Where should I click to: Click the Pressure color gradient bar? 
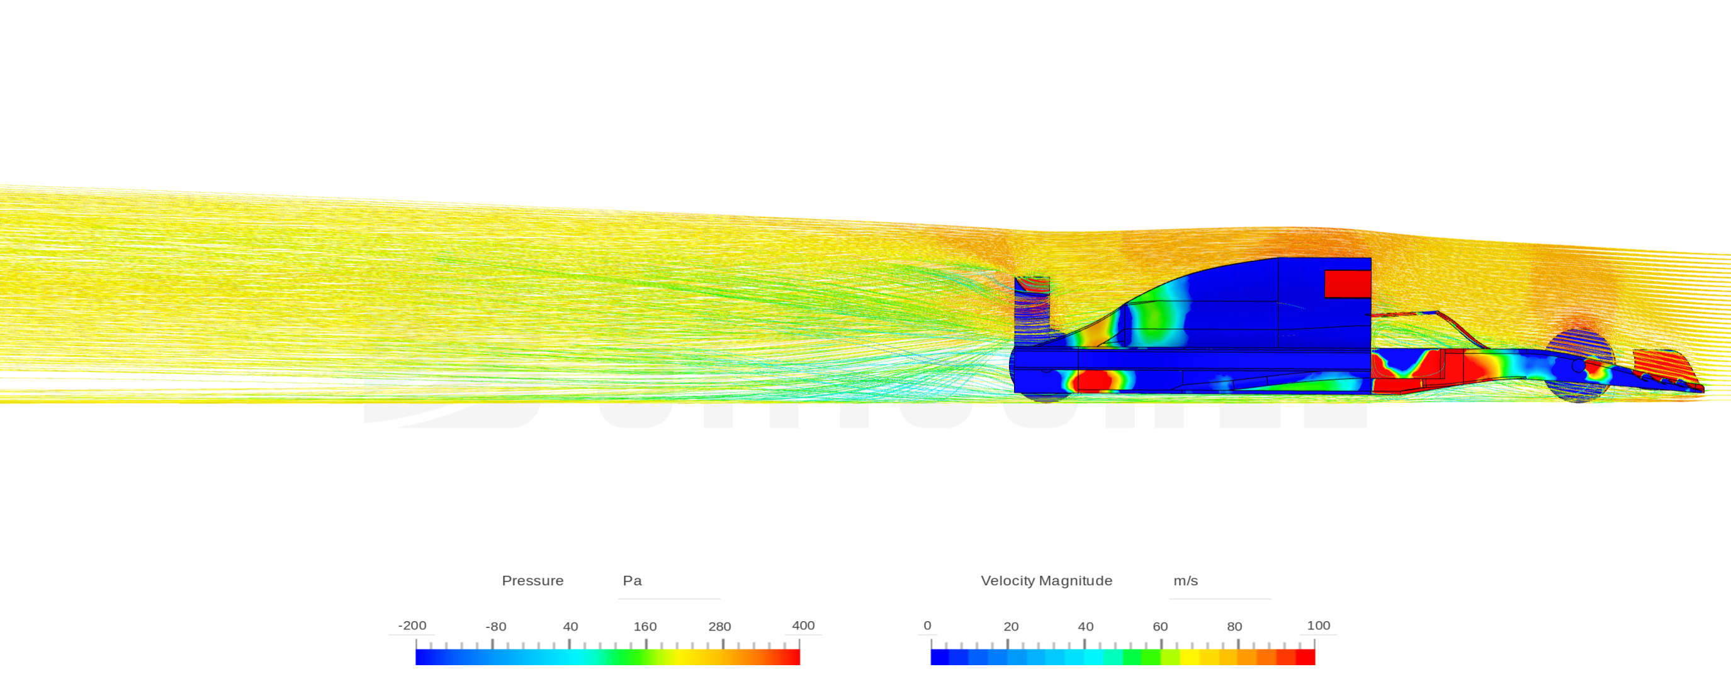point(607,657)
